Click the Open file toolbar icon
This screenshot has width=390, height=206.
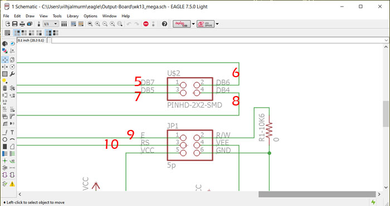(8, 24)
